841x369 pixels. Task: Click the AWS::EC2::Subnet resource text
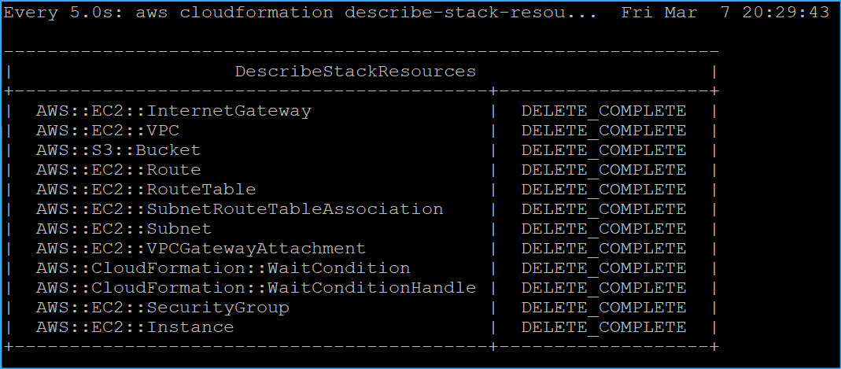124,229
